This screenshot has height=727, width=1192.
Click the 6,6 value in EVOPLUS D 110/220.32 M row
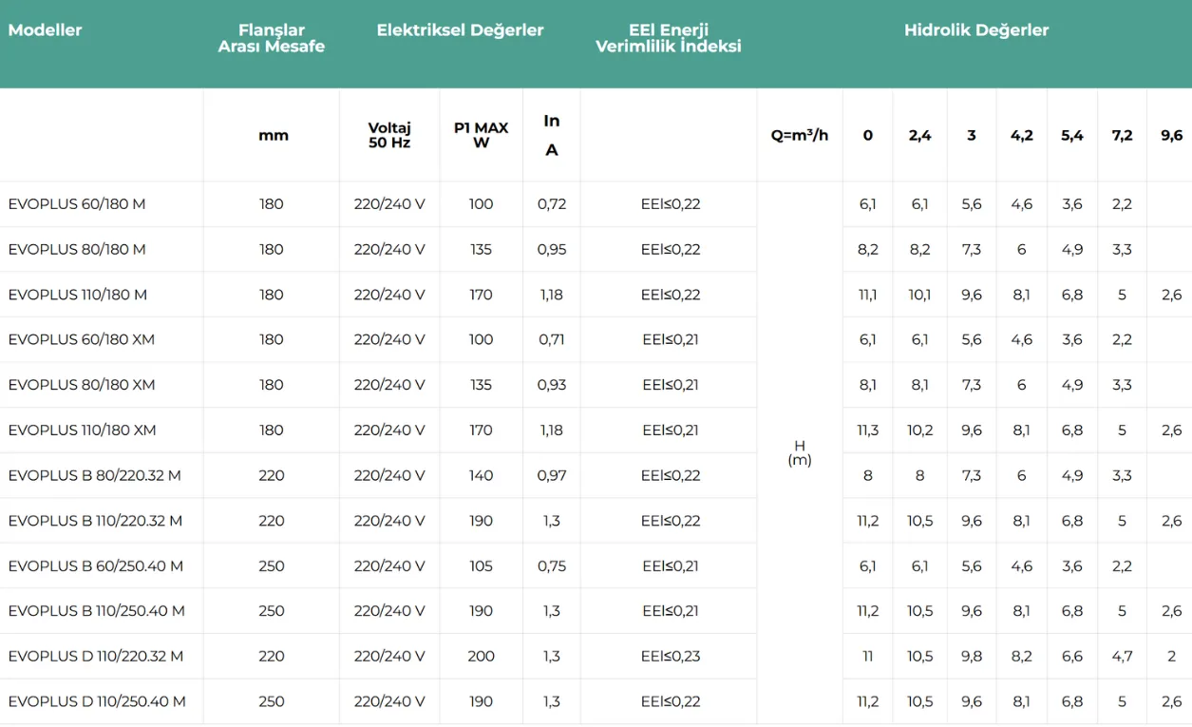point(1072,657)
